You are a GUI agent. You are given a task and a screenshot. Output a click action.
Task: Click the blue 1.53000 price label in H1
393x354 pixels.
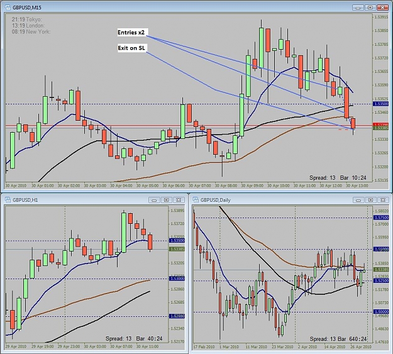(177, 279)
